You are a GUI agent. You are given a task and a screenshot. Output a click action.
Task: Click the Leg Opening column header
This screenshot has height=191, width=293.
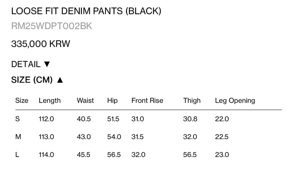click(235, 100)
